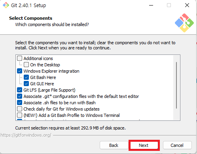Viewport: 197px width, 154px height.
Task: Click the components list vertical scrollbar
Action: click(176, 85)
